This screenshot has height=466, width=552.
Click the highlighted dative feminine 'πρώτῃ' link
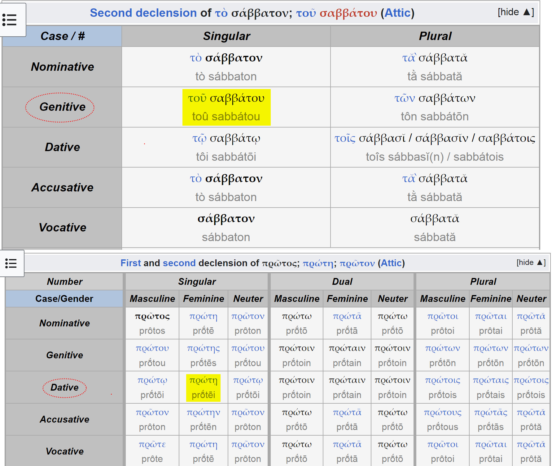pyautogui.click(x=203, y=381)
